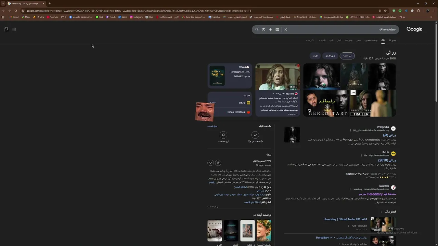Open Netflix bookmark
438x246 pixels.
pyautogui.click(x=167, y=17)
